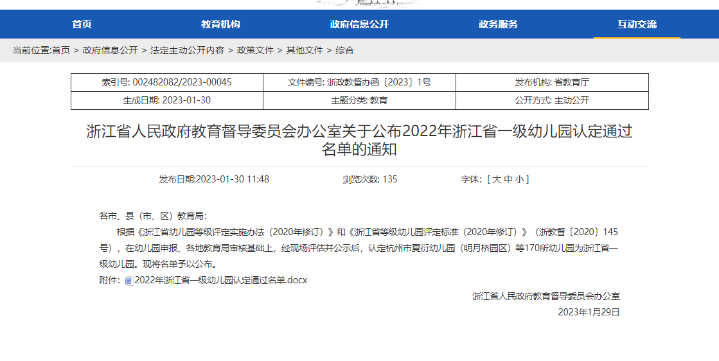Select 教育机构 in the navigation bar
This screenshot has width=719, height=361.
220,24
